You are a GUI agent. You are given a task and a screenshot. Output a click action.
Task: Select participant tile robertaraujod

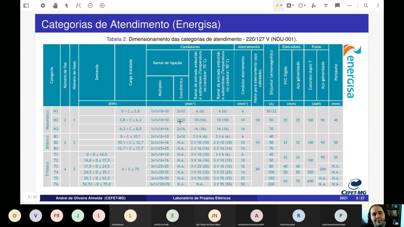[x=299, y=216]
